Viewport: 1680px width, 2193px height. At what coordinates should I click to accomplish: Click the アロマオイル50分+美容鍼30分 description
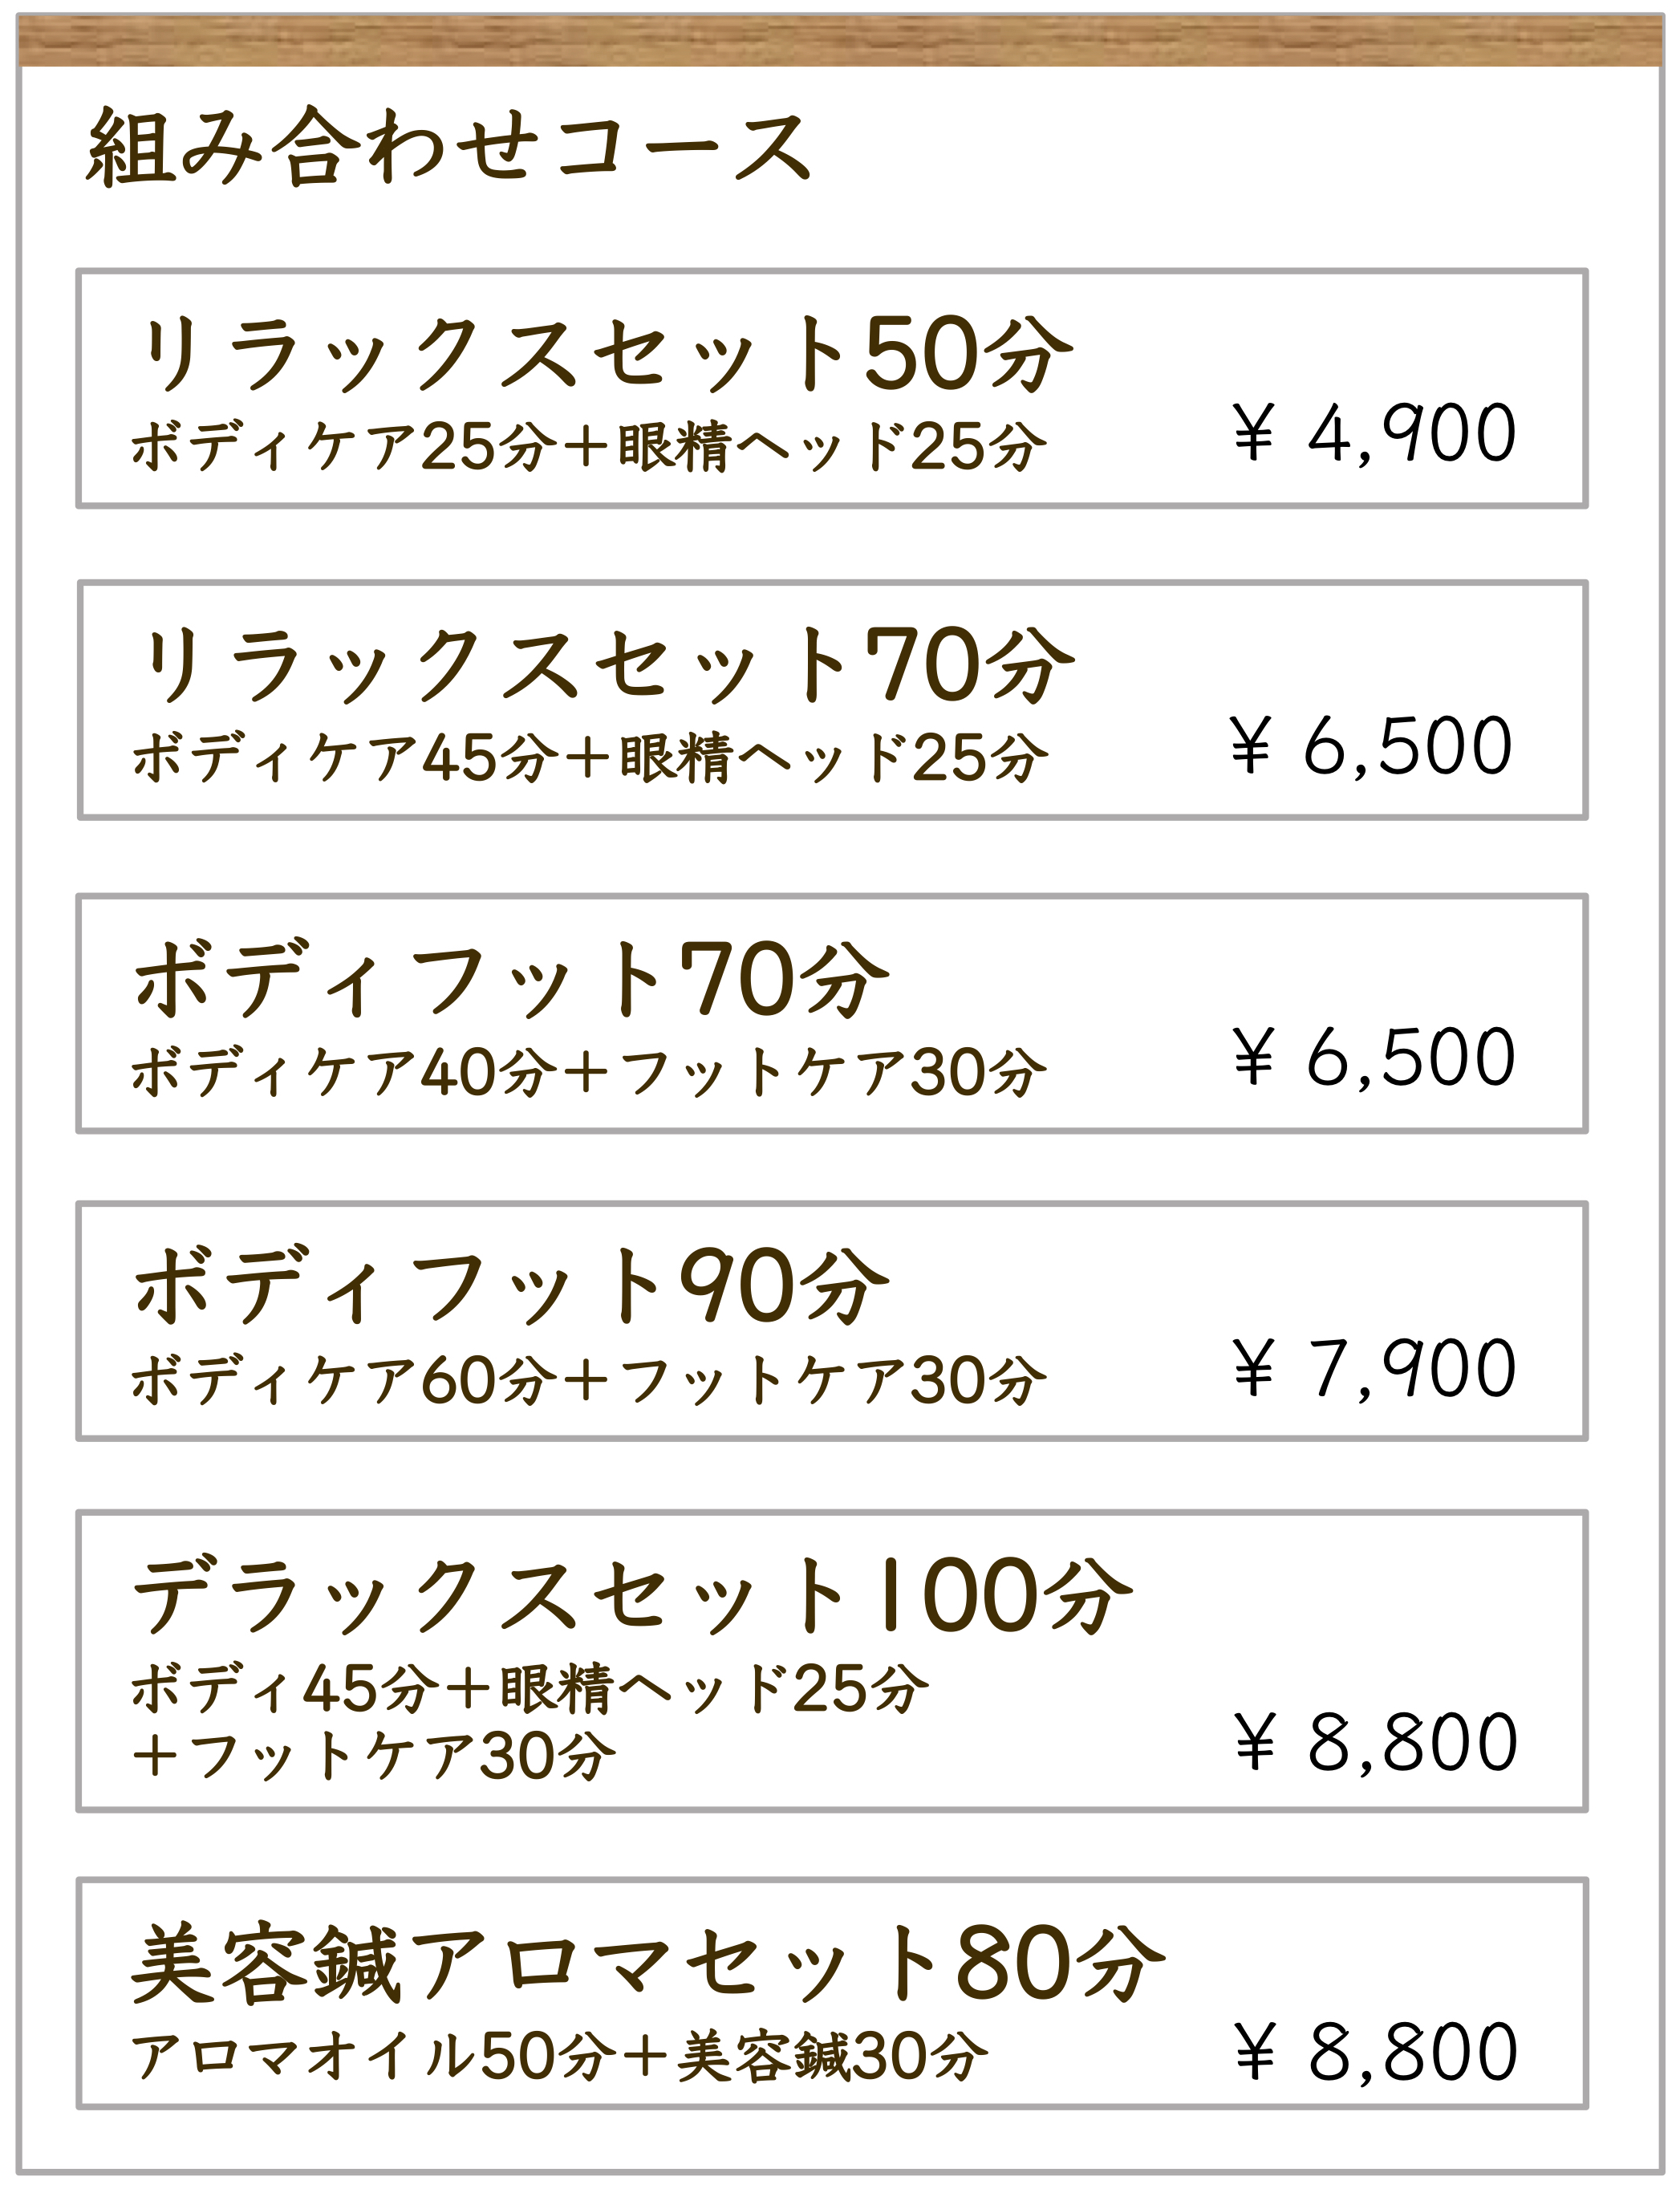560,2056
